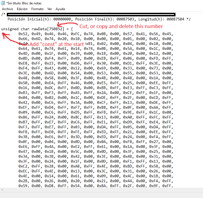203x198 pixels.
Task: Click byte 0xD9 in the 0xB7 row
Action: (128, 122)
